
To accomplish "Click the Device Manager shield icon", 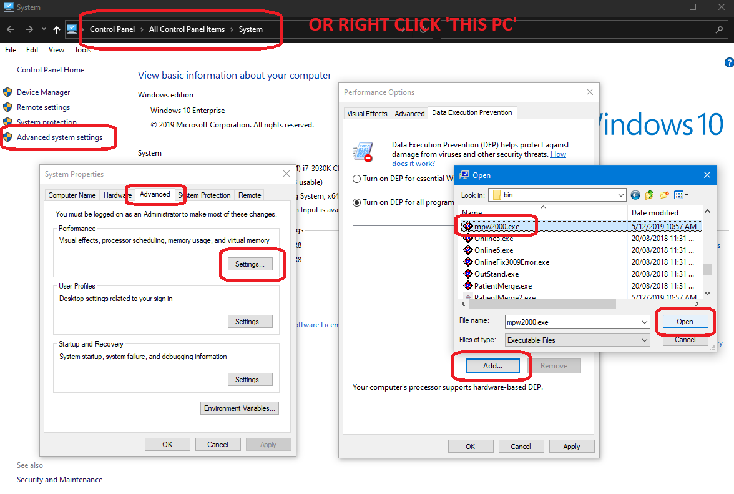I will [7, 92].
